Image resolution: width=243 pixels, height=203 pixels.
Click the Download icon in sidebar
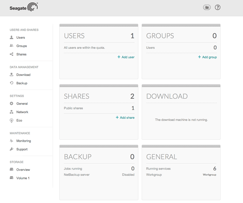pyautogui.click(x=12, y=75)
